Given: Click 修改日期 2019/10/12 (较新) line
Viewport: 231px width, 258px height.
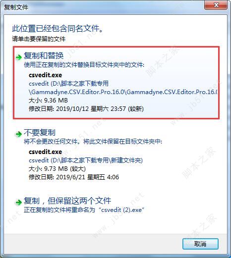Looking at the screenshot, I should 86,109.
